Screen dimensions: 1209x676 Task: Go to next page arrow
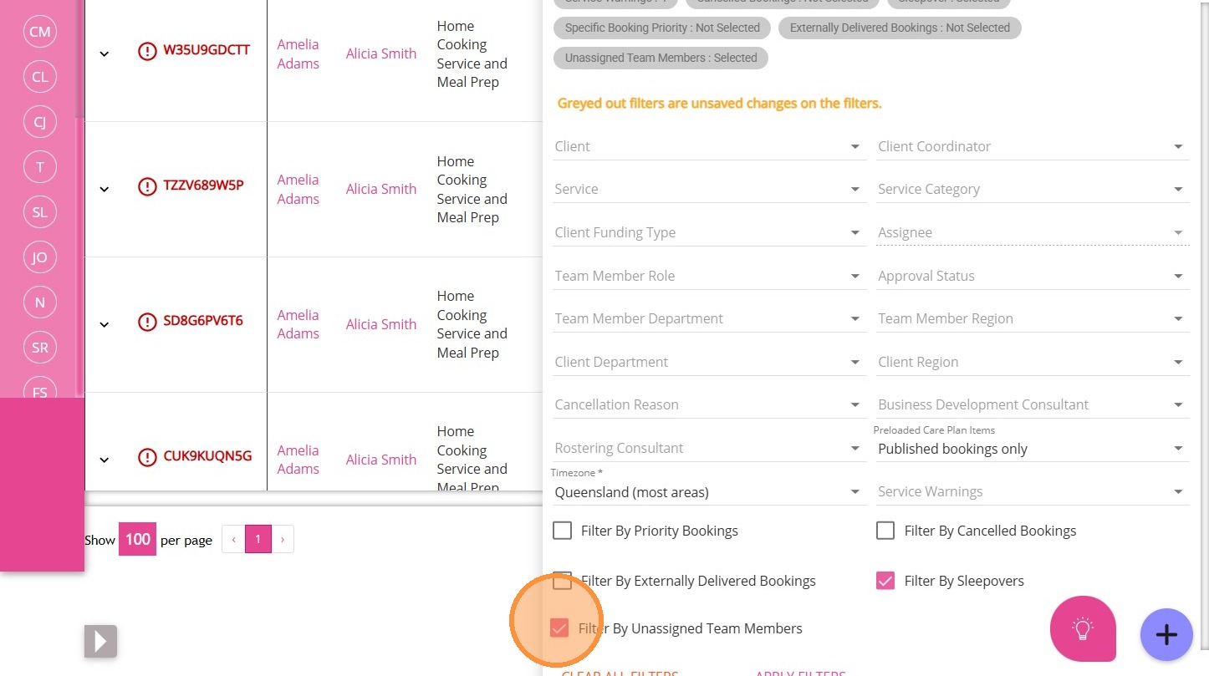pyautogui.click(x=283, y=540)
